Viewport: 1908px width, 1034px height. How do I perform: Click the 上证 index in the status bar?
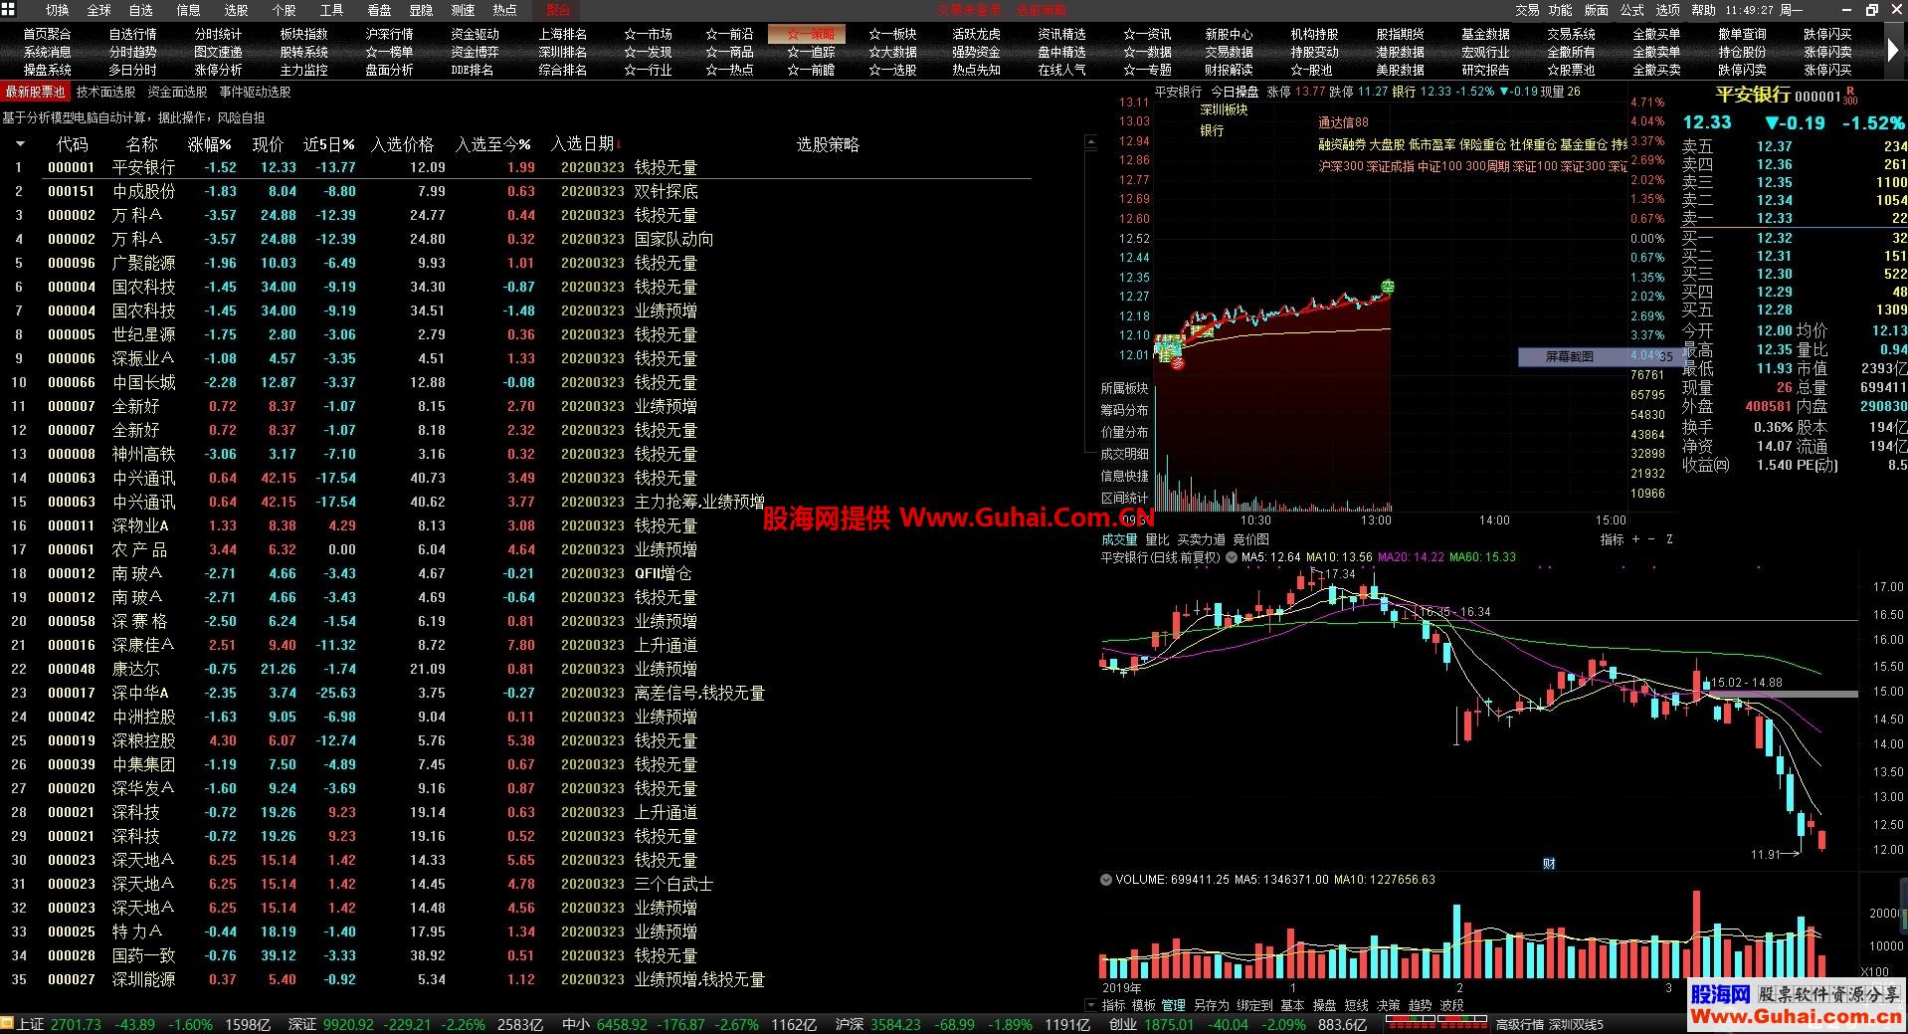[31, 1024]
